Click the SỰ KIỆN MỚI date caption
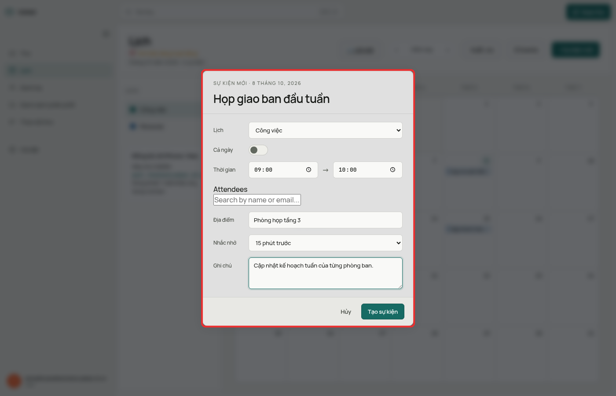The width and height of the screenshot is (616, 396). point(257,83)
